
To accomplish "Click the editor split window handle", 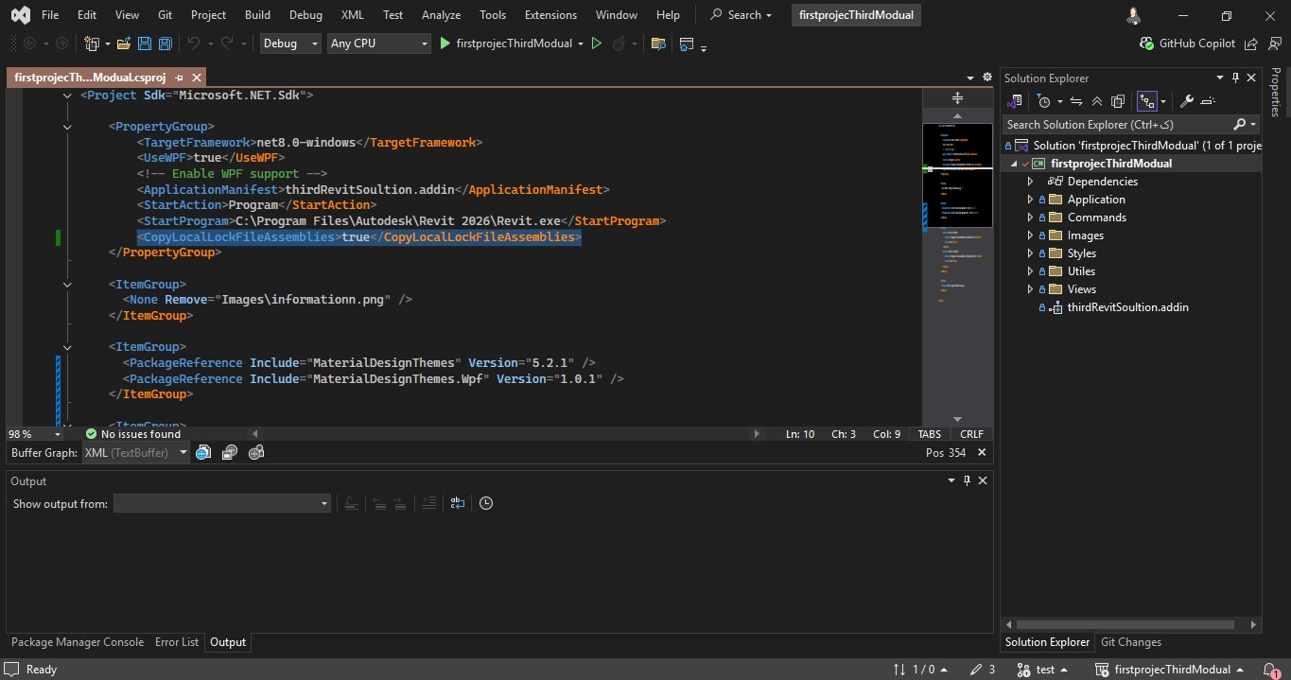I will pos(957,98).
